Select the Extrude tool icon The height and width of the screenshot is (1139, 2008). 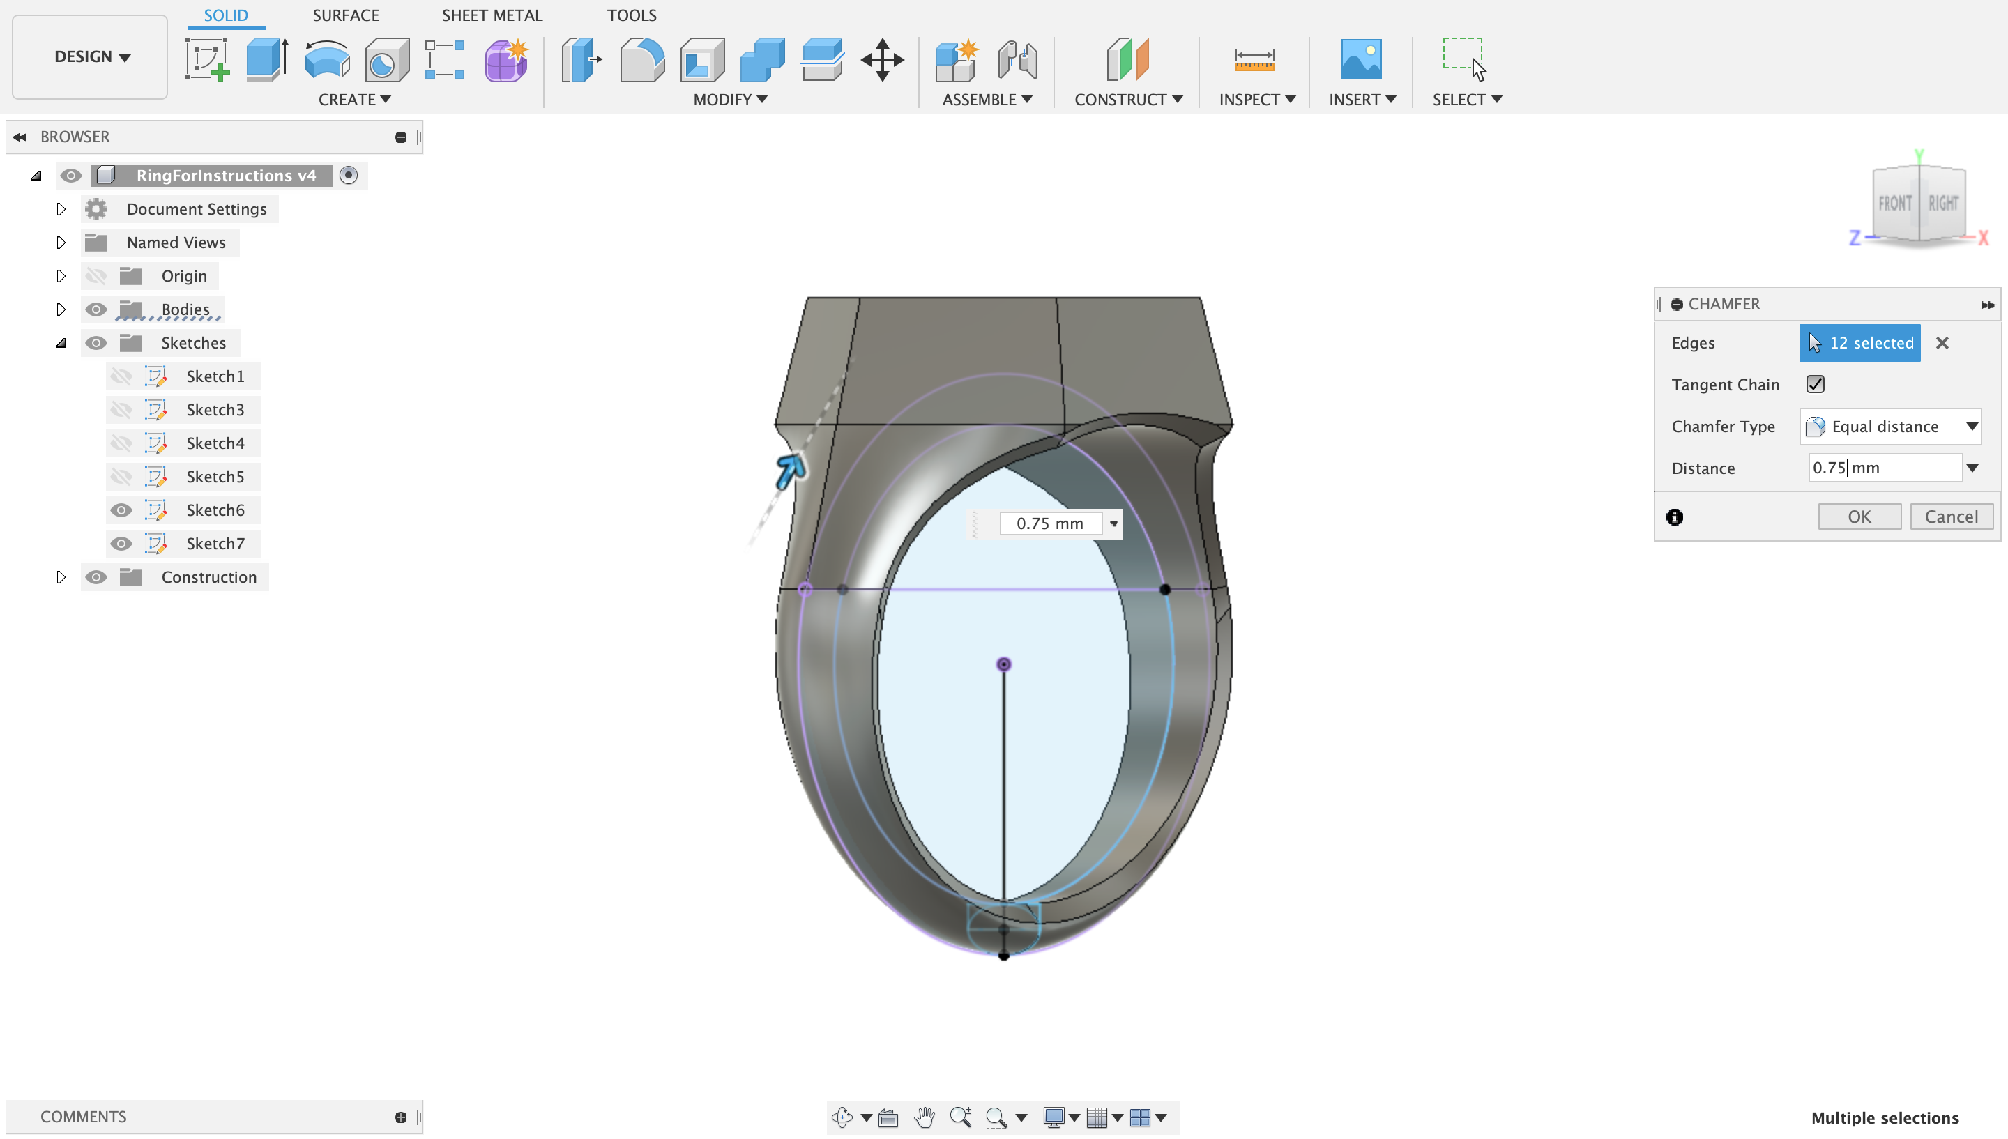point(267,59)
